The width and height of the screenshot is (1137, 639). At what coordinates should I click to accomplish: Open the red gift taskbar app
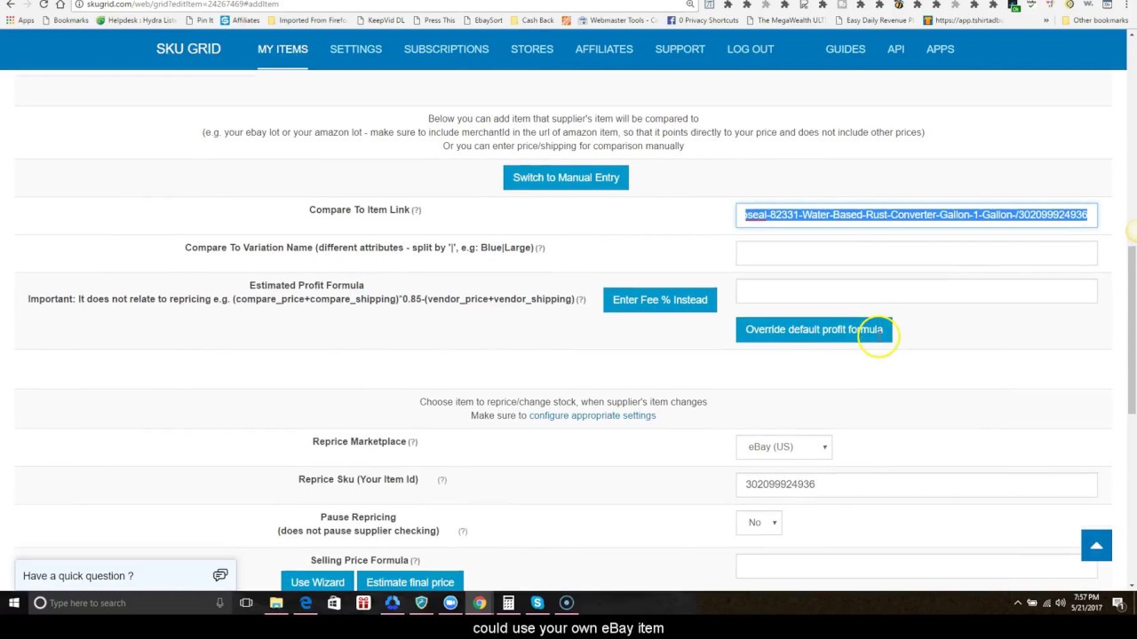[363, 603]
